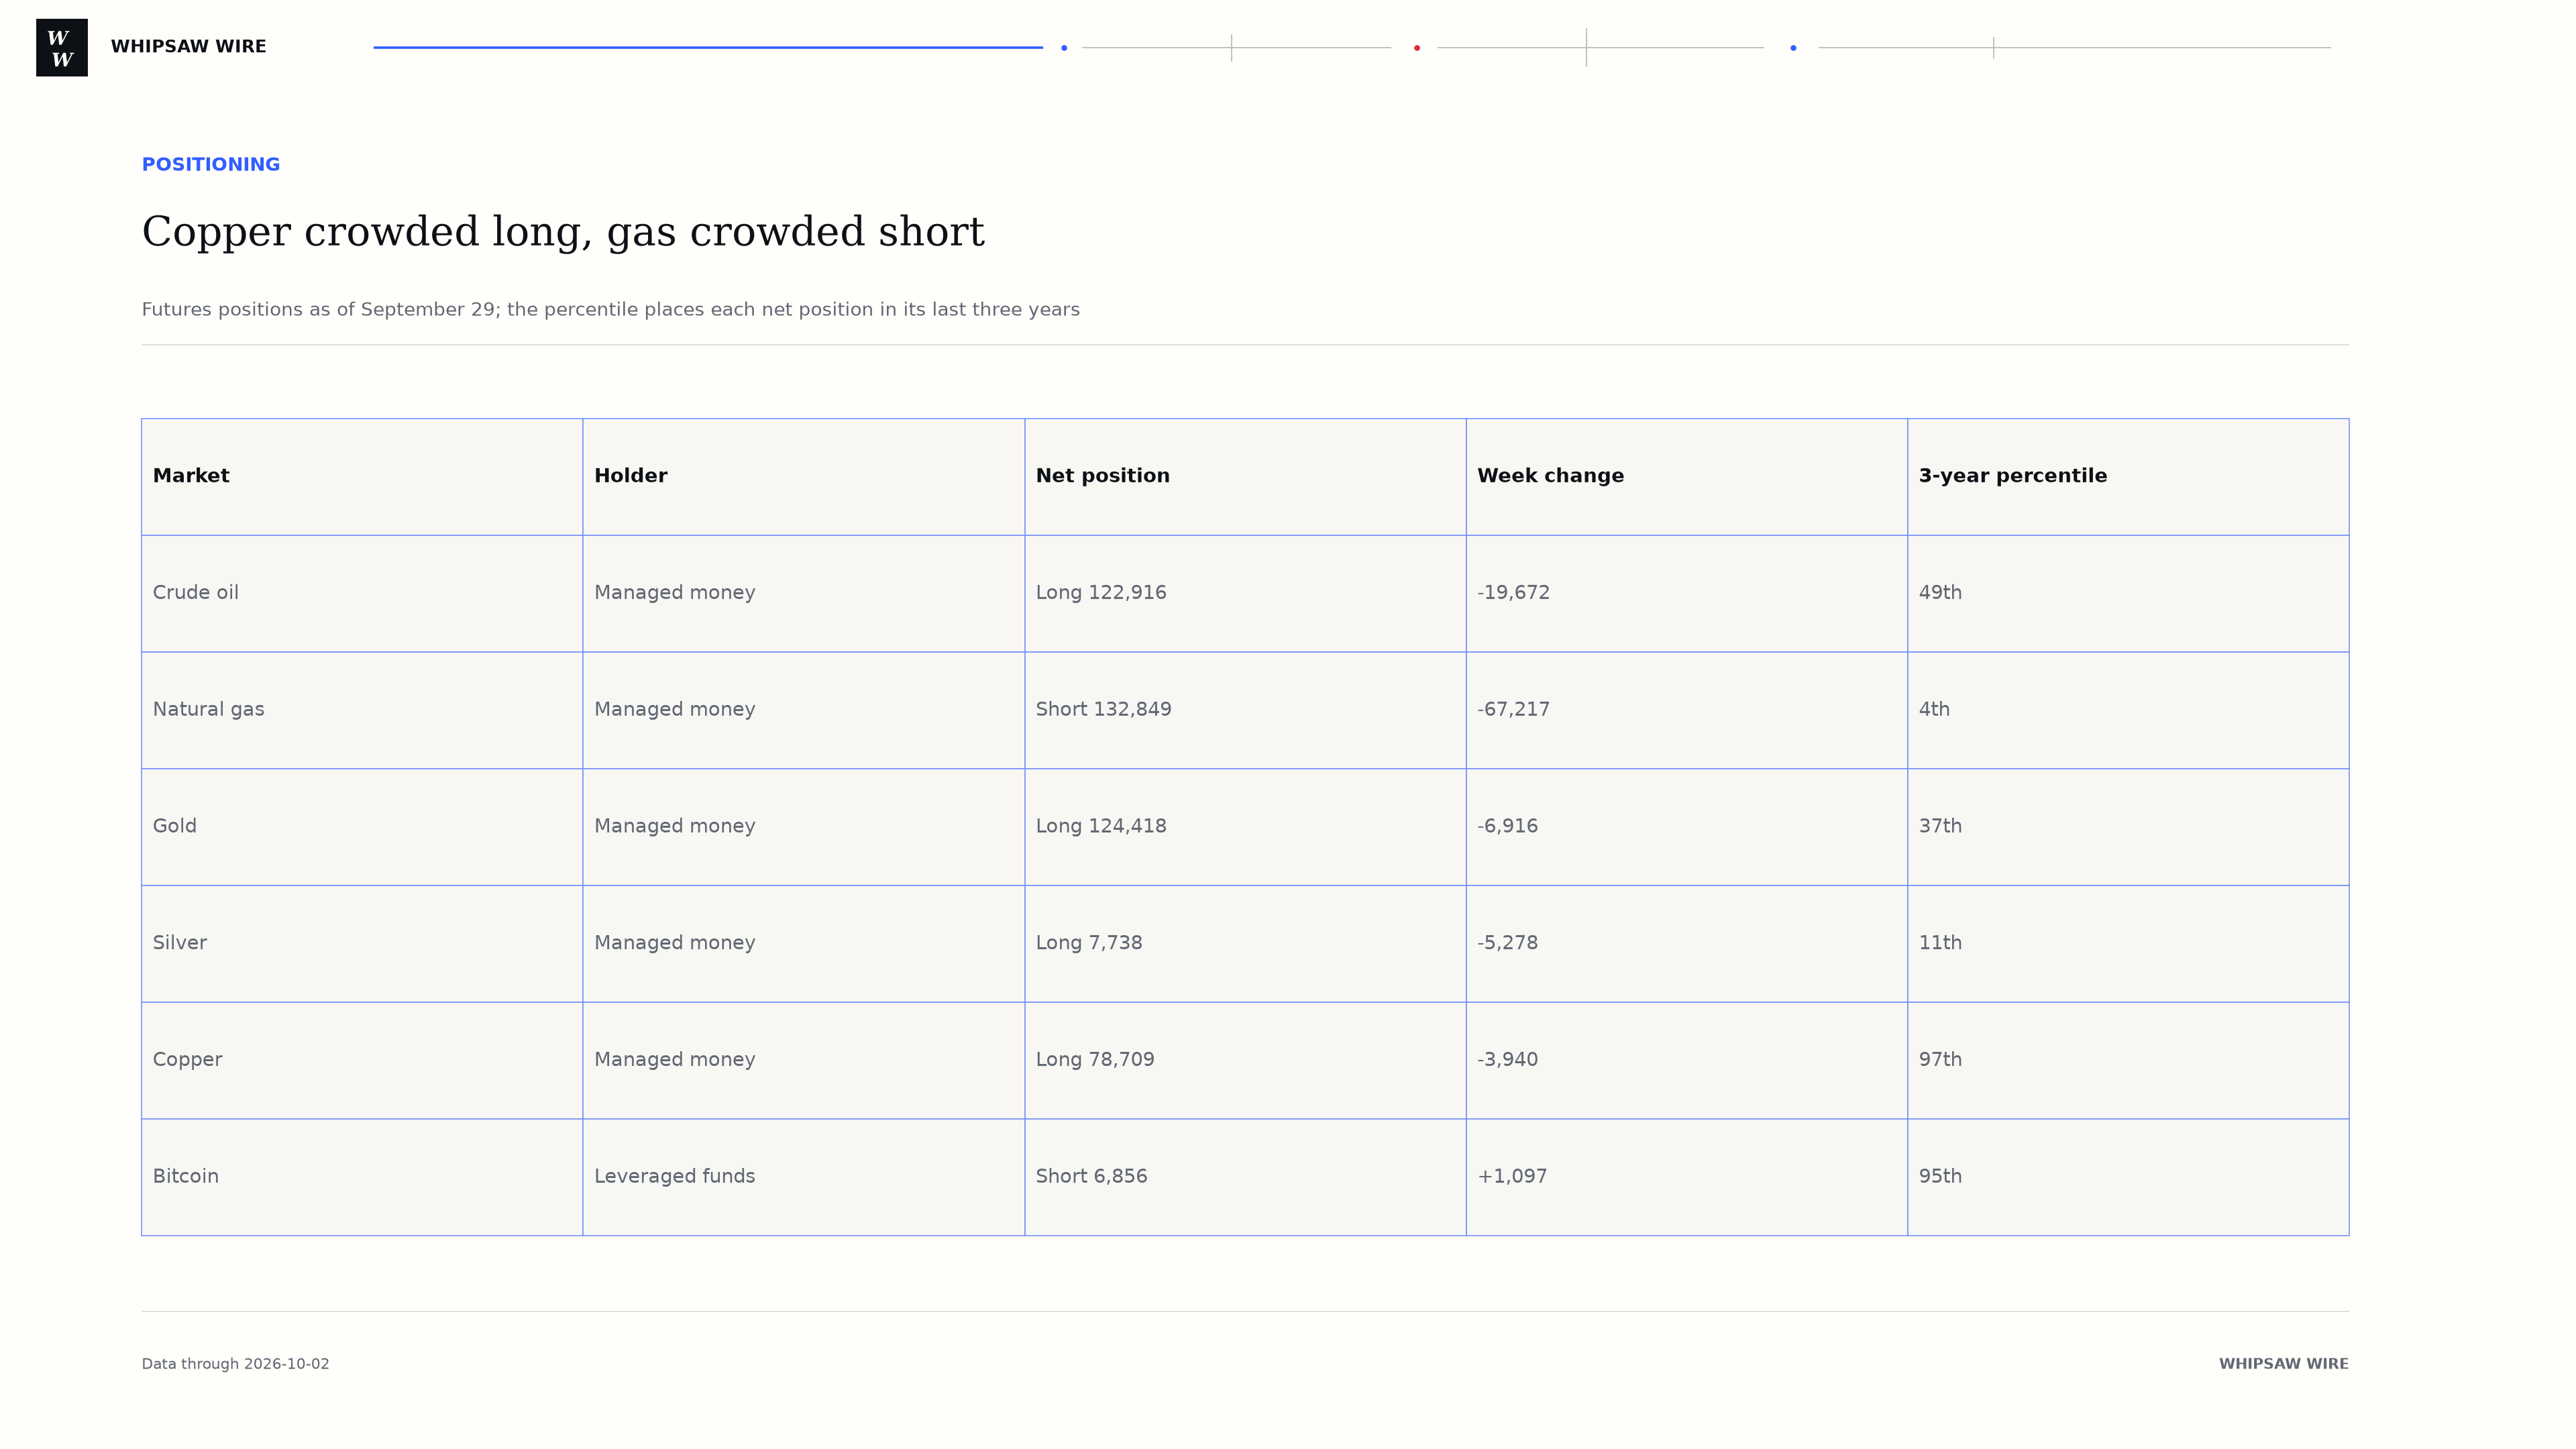This screenshot has width=2576, height=1449.
Task: Click the Data through 2026-10-02 footer note
Action: pyautogui.click(x=236, y=1364)
